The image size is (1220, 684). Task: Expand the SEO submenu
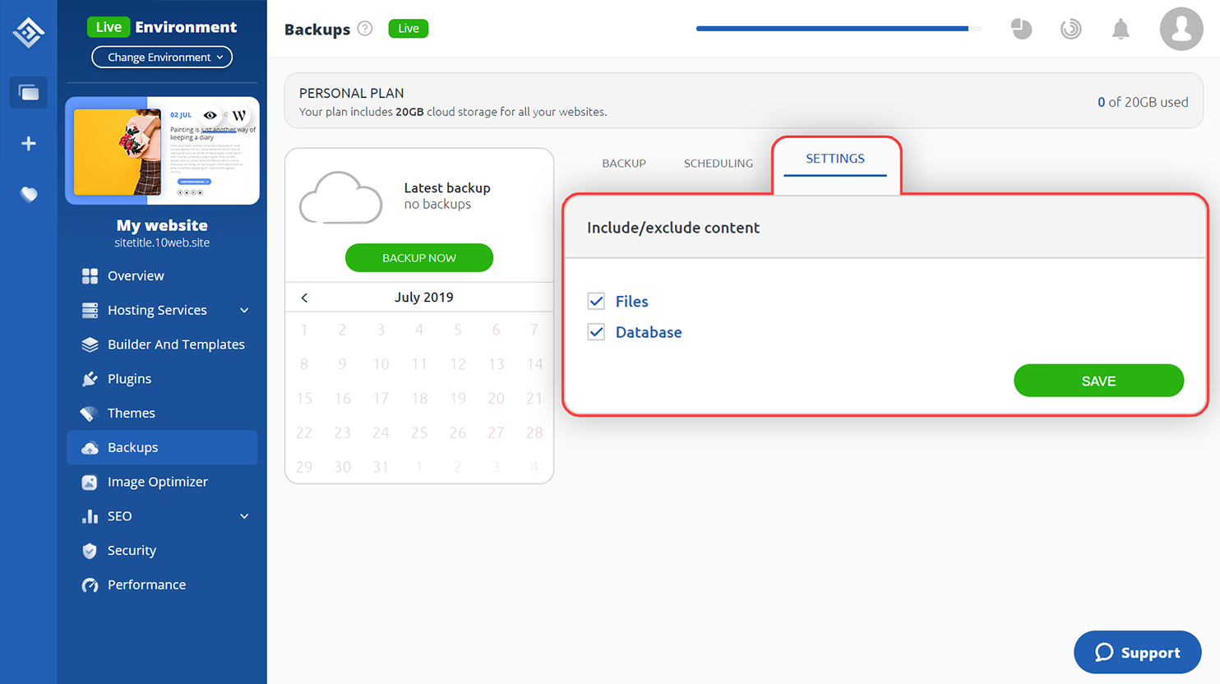244,516
